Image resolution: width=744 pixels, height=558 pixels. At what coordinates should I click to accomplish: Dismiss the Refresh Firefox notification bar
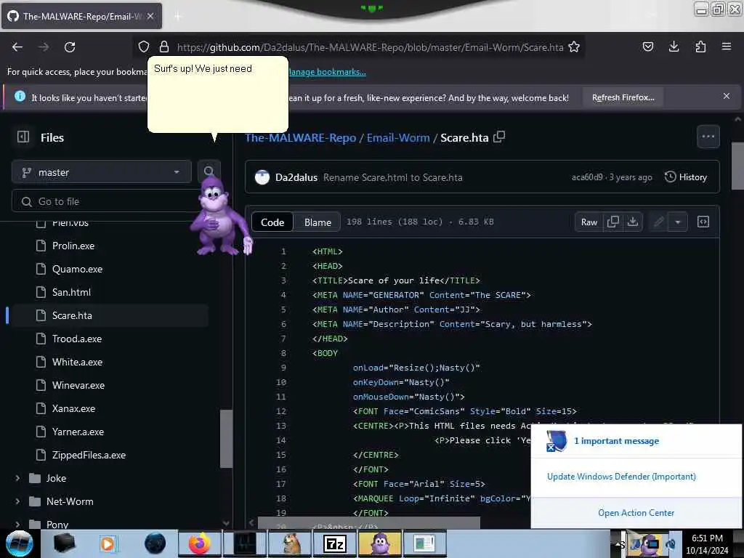(726, 96)
